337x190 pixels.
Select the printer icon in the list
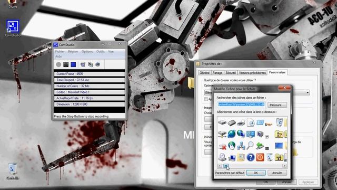click(241, 122)
